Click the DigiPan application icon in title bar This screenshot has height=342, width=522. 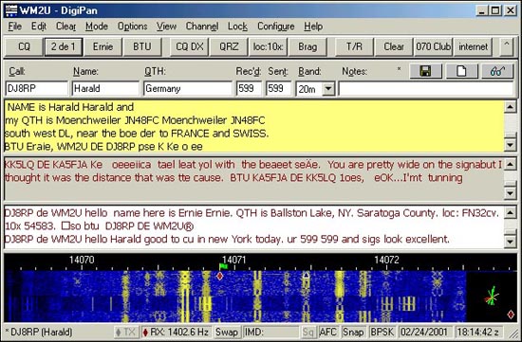pyautogui.click(x=11, y=10)
